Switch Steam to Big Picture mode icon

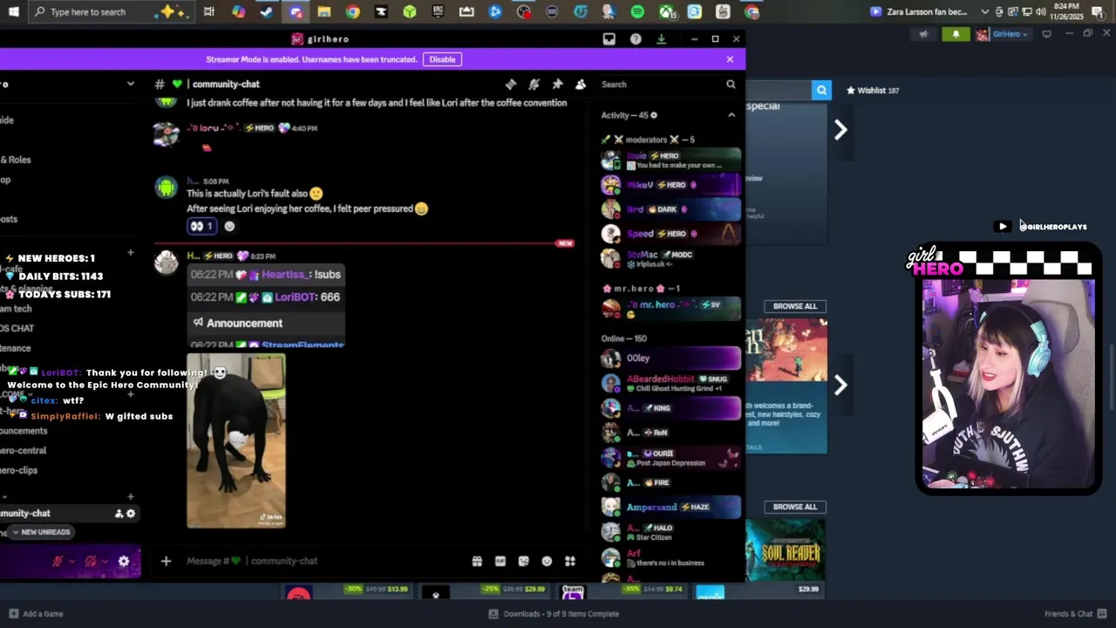[x=1046, y=34]
